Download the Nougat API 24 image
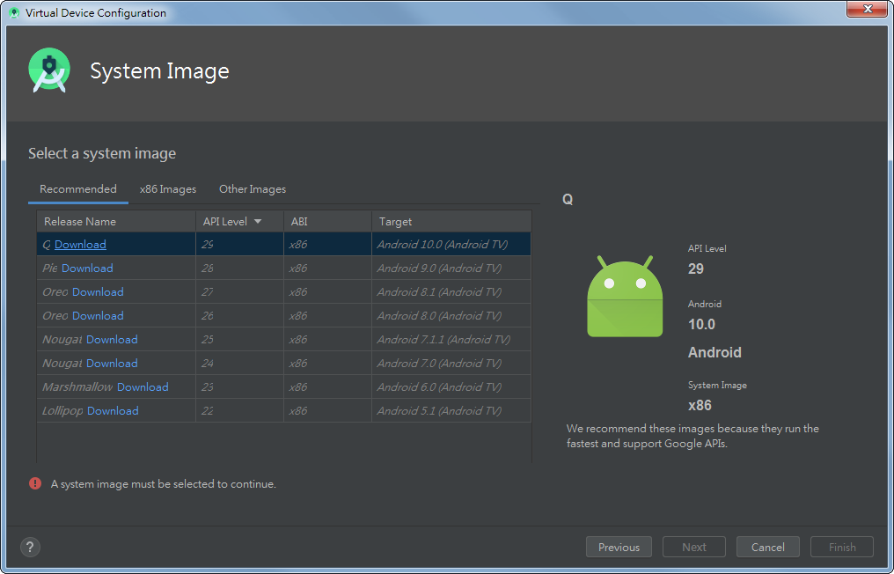 click(112, 364)
